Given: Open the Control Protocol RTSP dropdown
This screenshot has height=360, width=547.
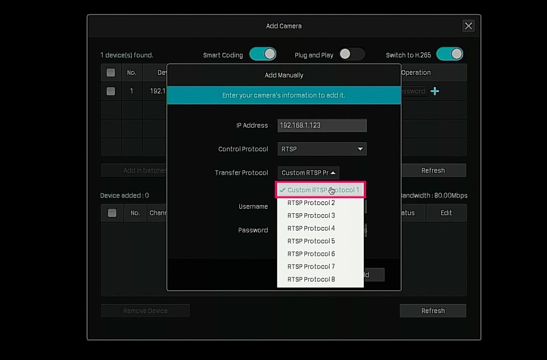Looking at the screenshot, I should click(322, 149).
